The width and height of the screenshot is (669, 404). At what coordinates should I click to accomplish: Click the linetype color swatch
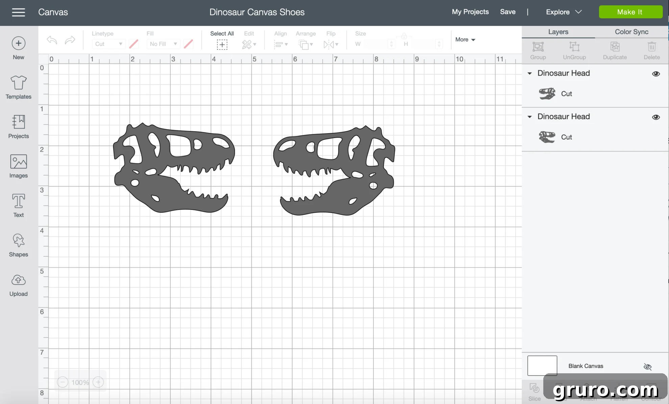point(133,44)
